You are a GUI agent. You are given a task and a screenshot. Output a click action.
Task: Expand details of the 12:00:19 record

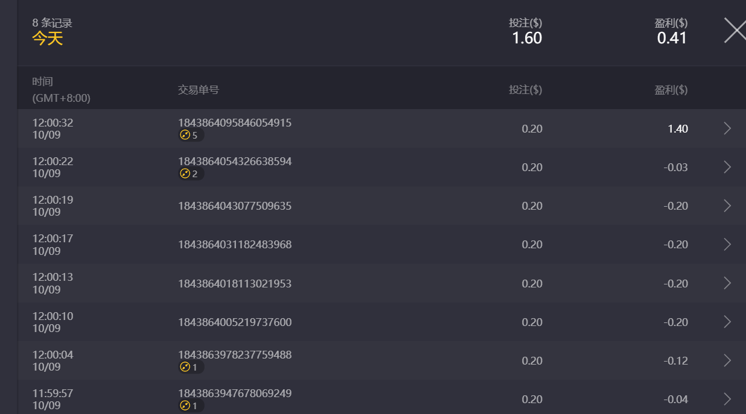click(727, 205)
